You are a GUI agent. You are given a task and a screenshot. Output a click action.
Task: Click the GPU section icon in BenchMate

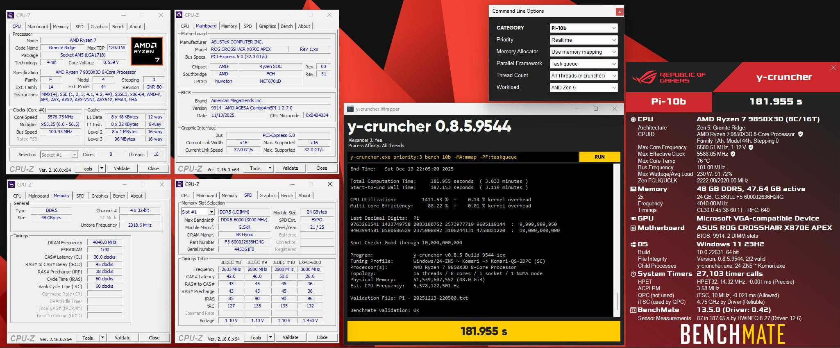point(633,218)
